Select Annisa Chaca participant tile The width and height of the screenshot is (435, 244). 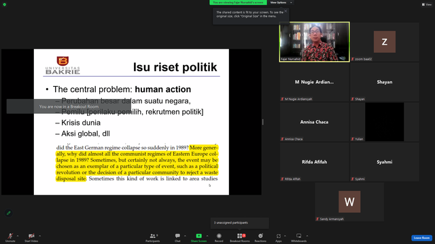[314, 122]
